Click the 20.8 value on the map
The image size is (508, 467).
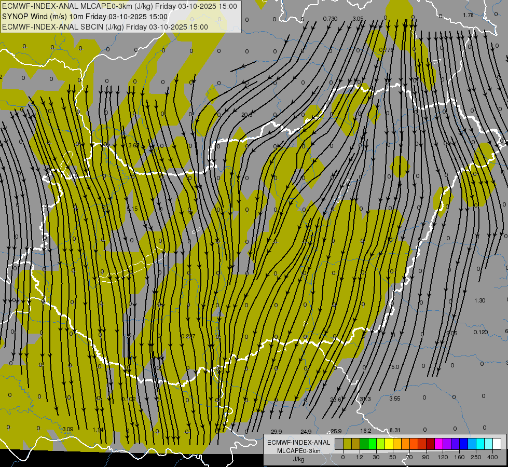point(246,115)
